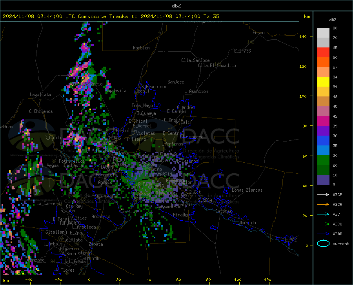Click the 'current' legend label
353x285 pixels.
(x=341, y=243)
